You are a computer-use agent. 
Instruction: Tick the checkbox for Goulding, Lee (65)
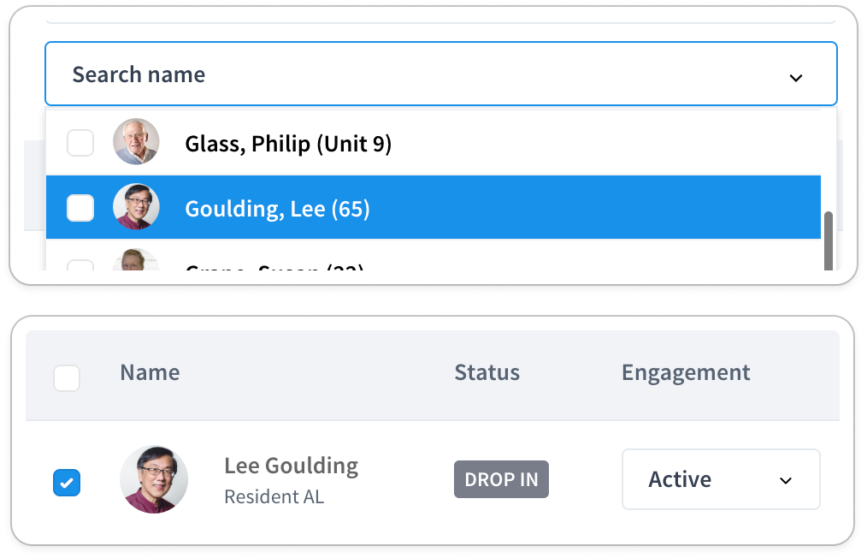[x=80, y=208]
